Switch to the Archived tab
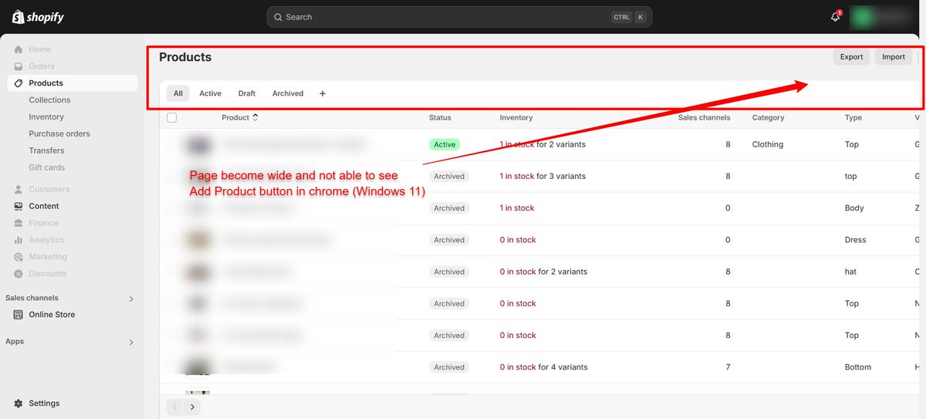Viewport: 926px width, 419px height. click(288, 93)
